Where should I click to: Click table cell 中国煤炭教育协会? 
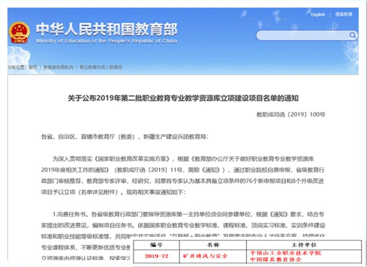tap(276, 259)
